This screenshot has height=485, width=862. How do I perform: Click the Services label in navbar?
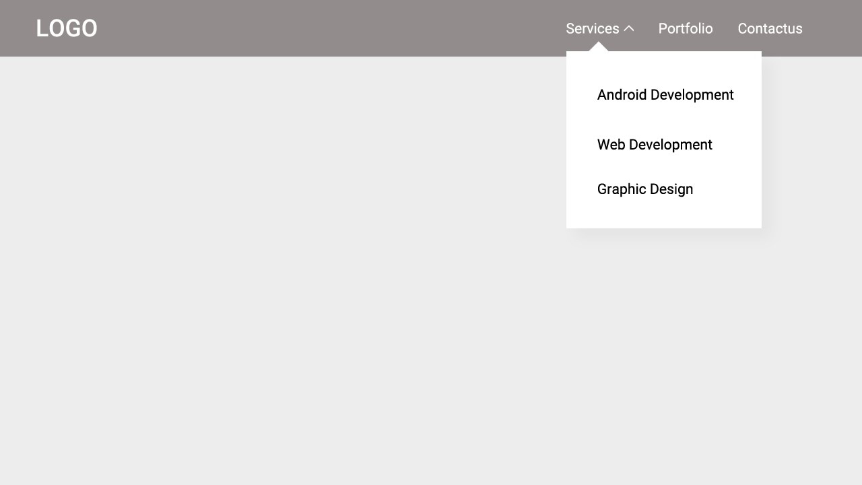(592, 28)
